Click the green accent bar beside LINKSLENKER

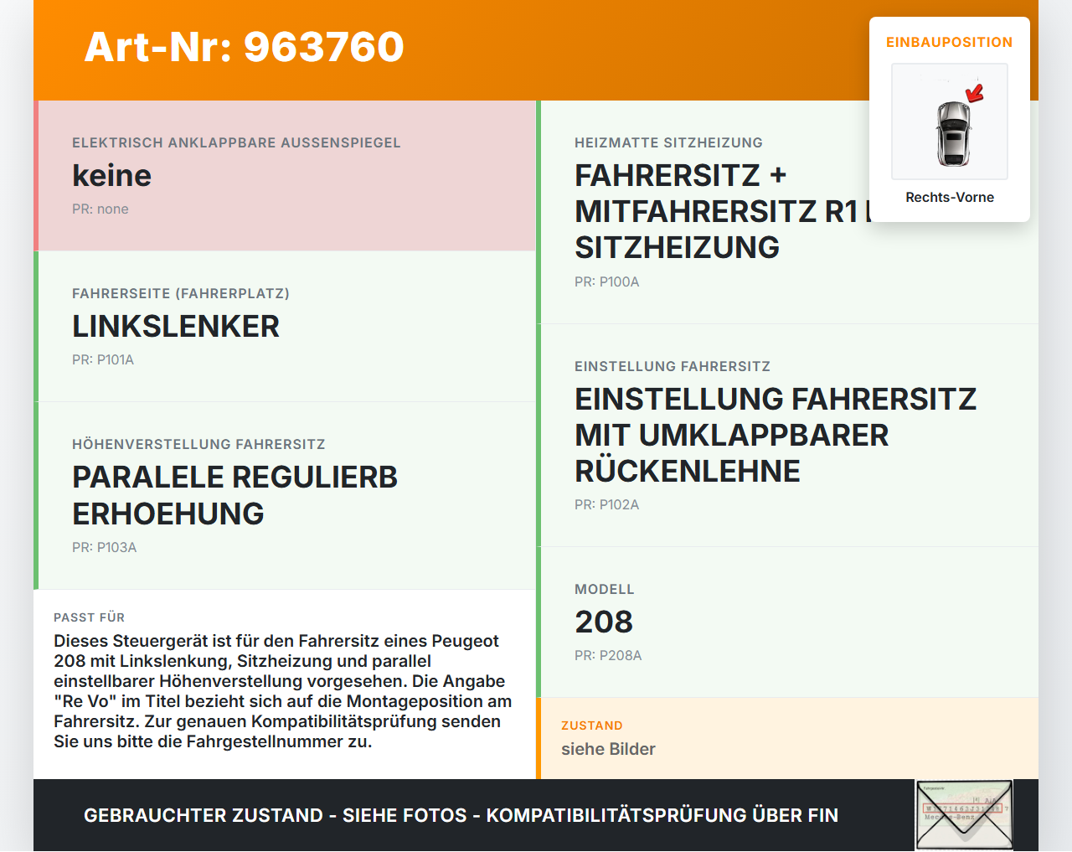pyautogui.click(x=35, y=326)
